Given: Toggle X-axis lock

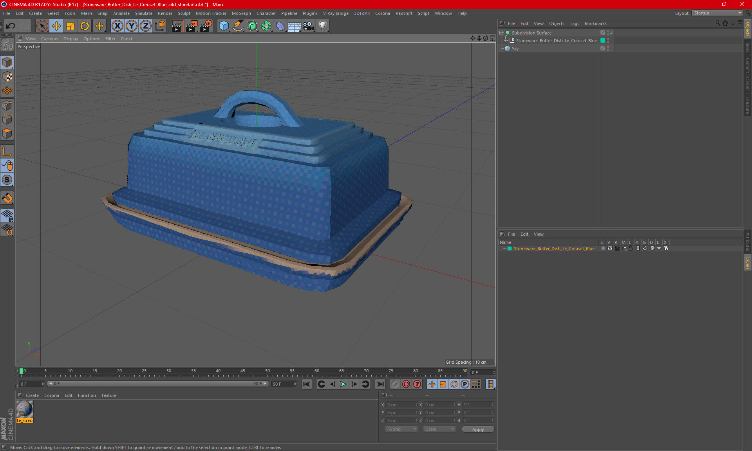Looking at the screenshot, I should pyautogui.click(x=117, y=26).
